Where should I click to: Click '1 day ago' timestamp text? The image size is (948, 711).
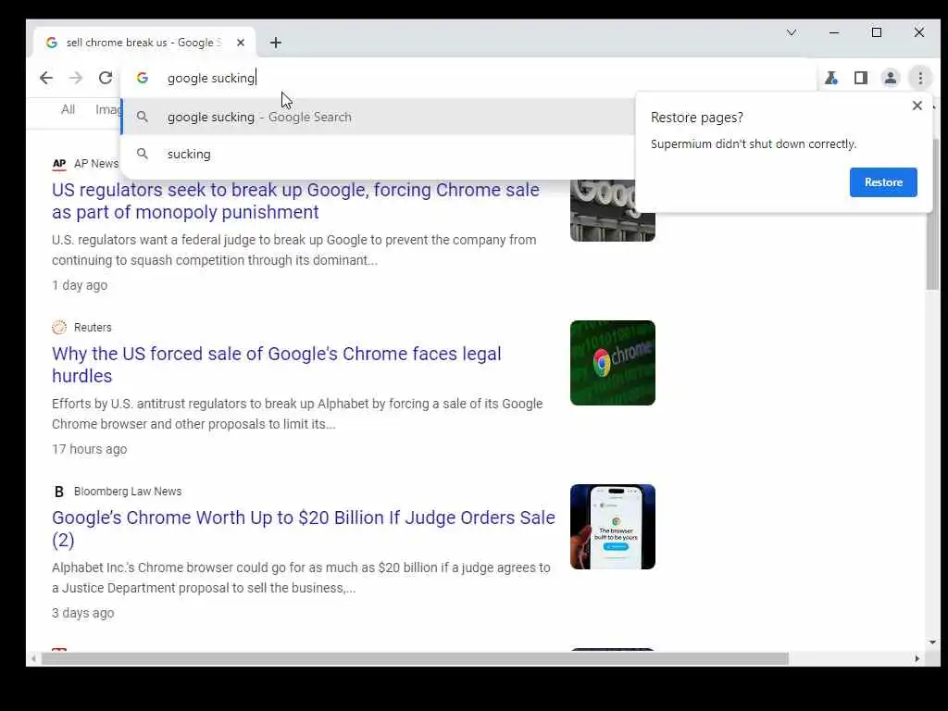80,285
